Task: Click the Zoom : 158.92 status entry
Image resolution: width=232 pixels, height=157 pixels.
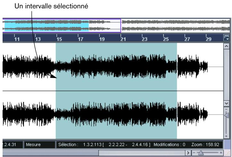Action: point(205,144)
